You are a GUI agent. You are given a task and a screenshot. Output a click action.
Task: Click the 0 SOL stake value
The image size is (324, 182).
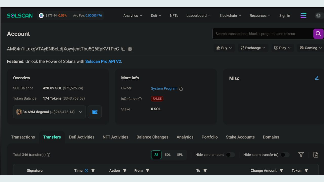[156, 109]
